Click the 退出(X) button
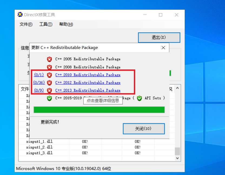The width and height of the screenshot is (225, 175). 159,37
